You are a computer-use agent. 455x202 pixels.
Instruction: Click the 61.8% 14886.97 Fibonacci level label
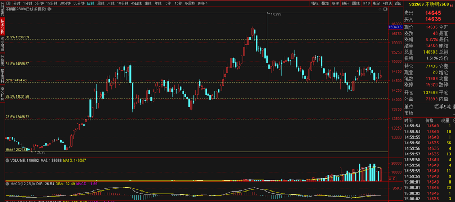pos(17,63)
